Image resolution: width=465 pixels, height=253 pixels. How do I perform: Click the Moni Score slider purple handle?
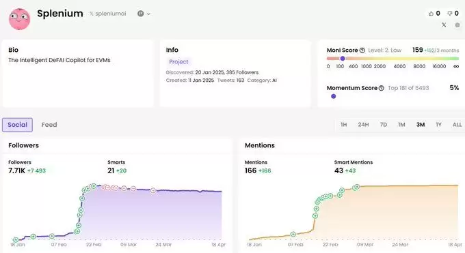click(x=343, y=58)
